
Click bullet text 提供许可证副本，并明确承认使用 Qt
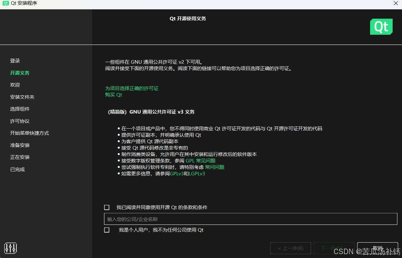point(161,135)
